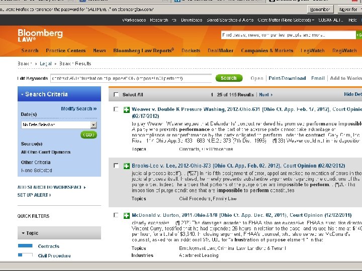Click the green plus icon beside Weaver v. Double K
The width and height of the screenshot is (362, 271).
click(x=127, y=110)
